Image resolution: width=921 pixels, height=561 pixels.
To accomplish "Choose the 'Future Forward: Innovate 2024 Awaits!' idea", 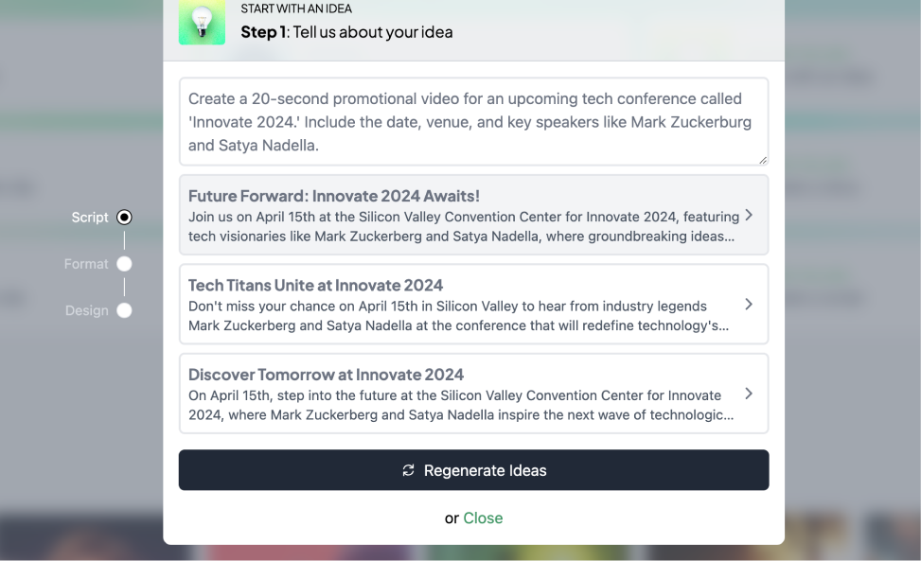I will [x=474, y=215].
